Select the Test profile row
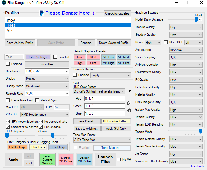Screen dimensions: 207x170 [68, 25]
